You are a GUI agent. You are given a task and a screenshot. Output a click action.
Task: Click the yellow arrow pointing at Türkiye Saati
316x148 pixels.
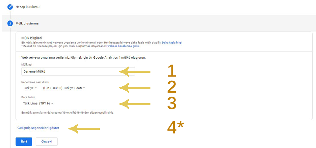point(135,88)
